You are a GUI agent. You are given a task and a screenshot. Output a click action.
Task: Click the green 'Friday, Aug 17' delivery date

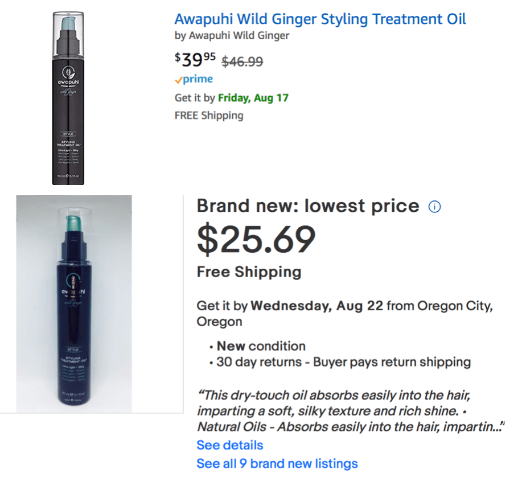pos(253,97)
